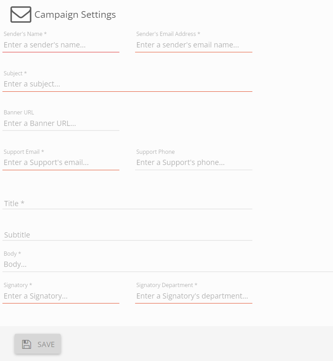Screen dimensions: 333x361
Task: Click the floppy disk save icon
Action: [27, 344]
